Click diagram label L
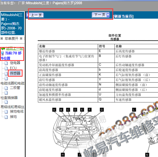 (134, 110)
